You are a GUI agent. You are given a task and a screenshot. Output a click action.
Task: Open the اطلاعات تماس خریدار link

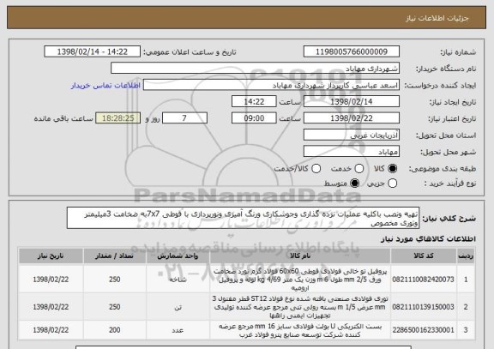coord(105,86)
